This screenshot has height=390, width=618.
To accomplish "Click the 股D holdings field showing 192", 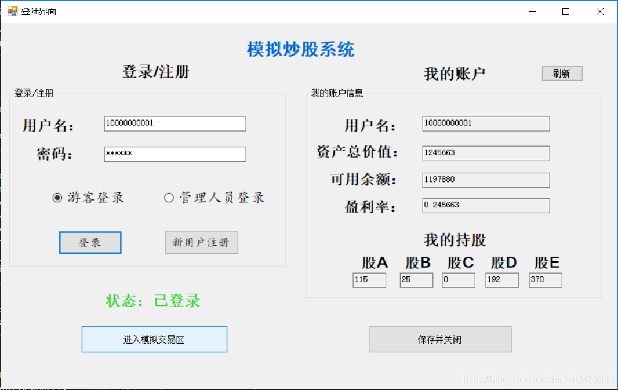I will (501, 280).
